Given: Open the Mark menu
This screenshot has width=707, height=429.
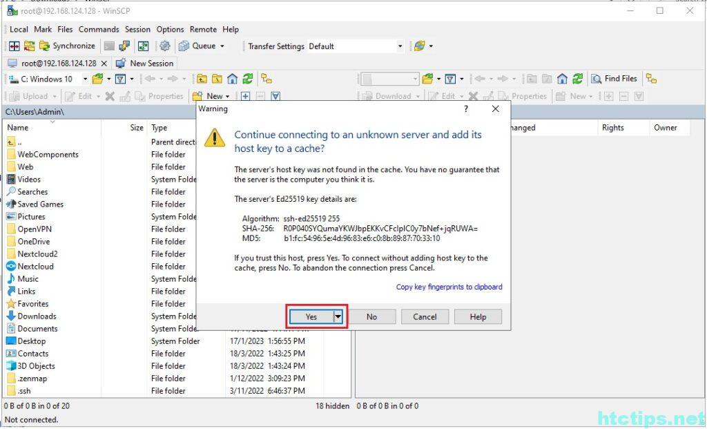Looking at the screenshot, I should pyautogui.click(x=43, y=29).
